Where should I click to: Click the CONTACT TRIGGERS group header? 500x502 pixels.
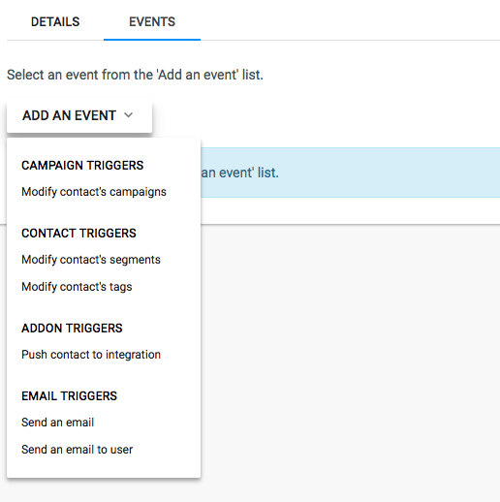tap(78, 234)
